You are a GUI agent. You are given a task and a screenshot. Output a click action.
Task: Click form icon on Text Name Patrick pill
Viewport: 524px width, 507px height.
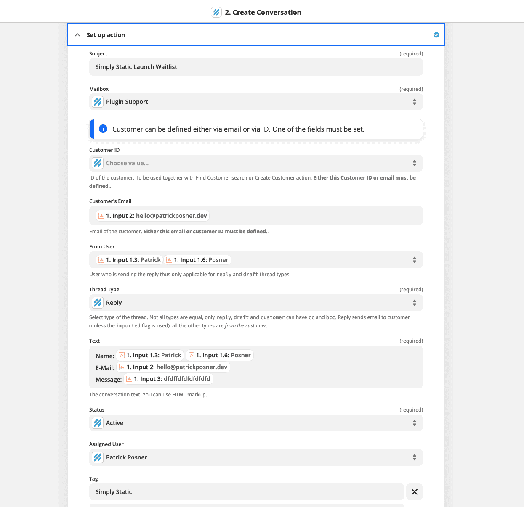[122, 355]
